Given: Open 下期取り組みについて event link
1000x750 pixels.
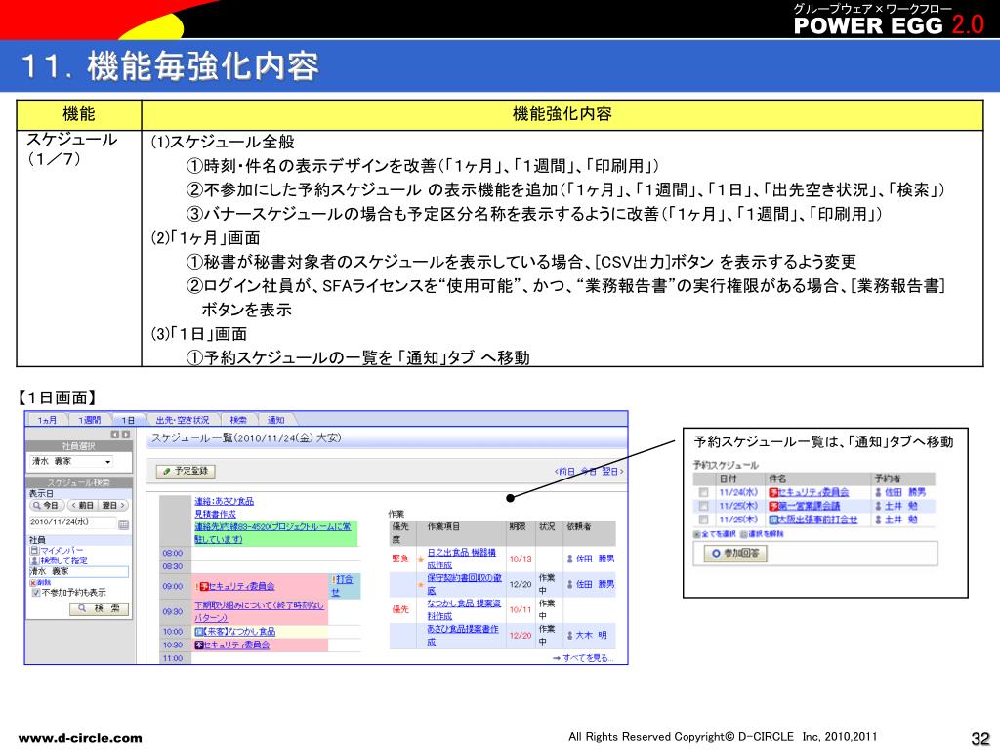Looking at the screenshot, I should [259, 611].
